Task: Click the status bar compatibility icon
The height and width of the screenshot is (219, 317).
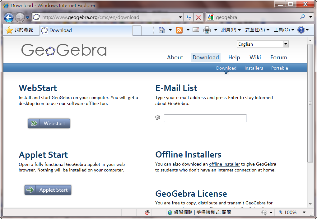Action: coord(264,212)
